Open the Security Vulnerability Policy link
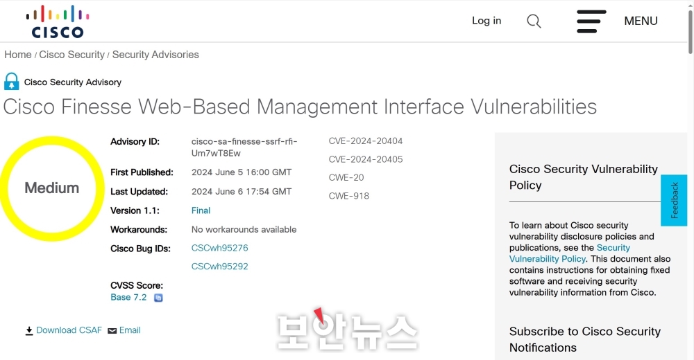 pos(569,253)
